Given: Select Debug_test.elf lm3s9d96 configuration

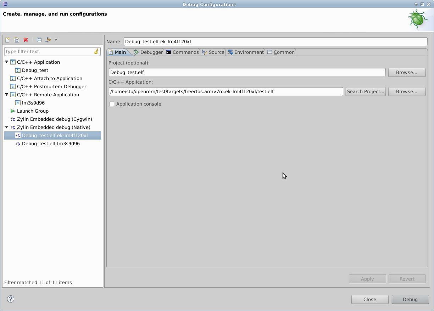Looking at the screenshot, I should [x=51, y=143].
